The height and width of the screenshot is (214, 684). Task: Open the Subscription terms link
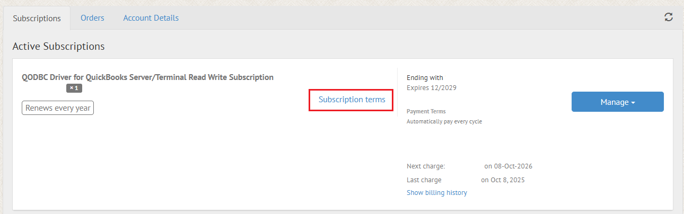(x=352, y=100)
